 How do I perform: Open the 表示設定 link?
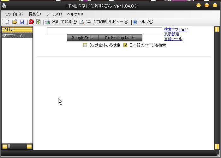click(171, 34)
